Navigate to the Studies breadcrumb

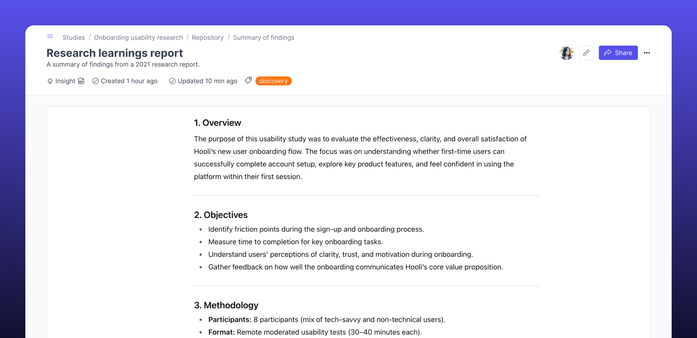(x=74, y=37)
